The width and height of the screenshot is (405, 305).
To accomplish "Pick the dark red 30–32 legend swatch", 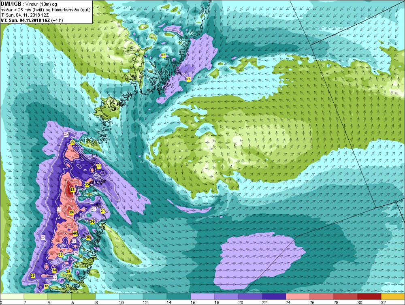I will [369, 296].
